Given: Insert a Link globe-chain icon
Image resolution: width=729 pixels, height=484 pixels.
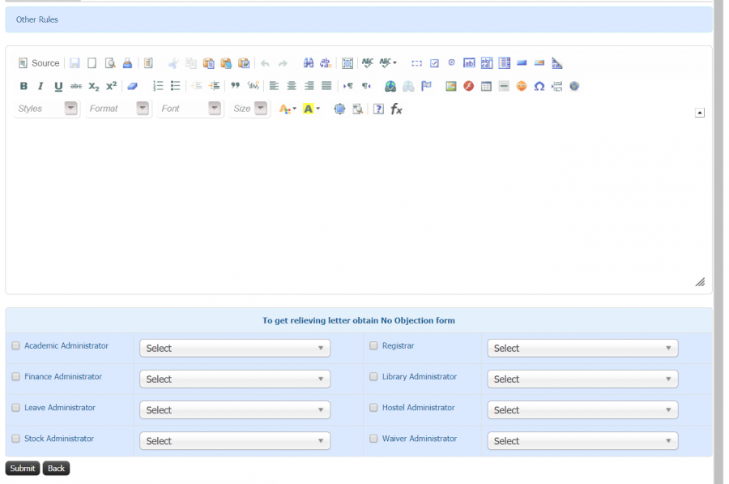Looking at the screenshot, I should [x=390, y=86].
